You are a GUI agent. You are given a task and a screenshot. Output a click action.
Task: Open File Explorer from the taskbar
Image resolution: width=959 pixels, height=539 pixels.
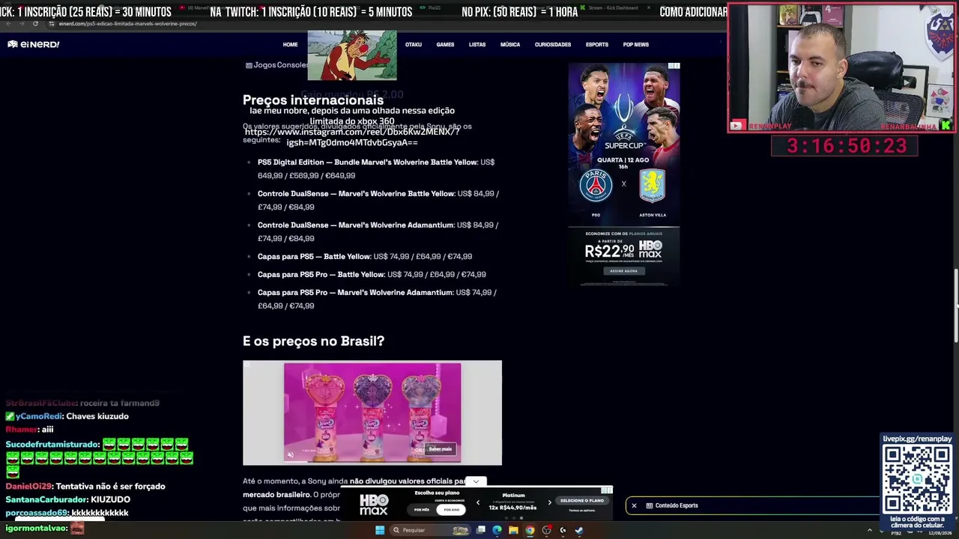coord(513,530)
